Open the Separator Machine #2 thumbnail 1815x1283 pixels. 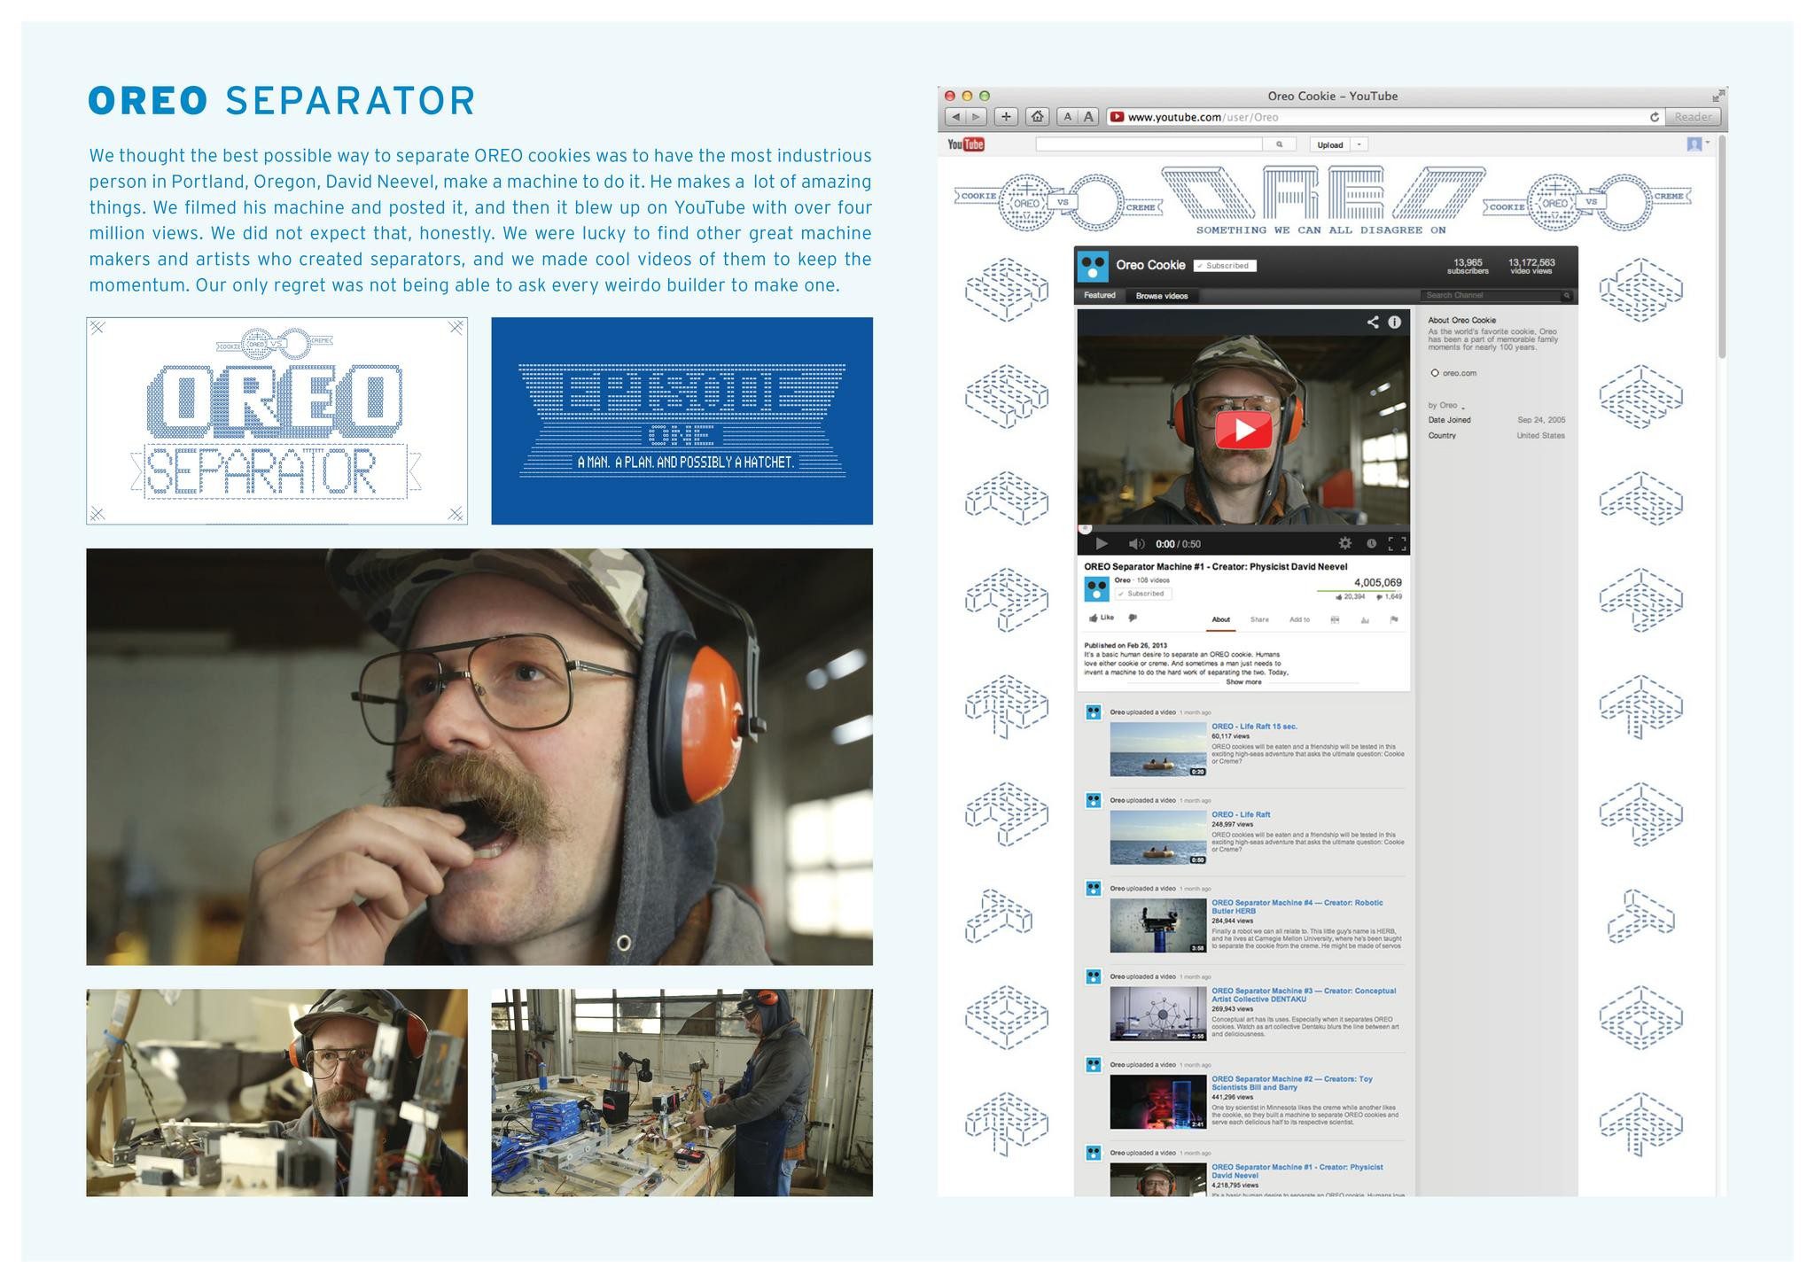click(1158, 1102)
